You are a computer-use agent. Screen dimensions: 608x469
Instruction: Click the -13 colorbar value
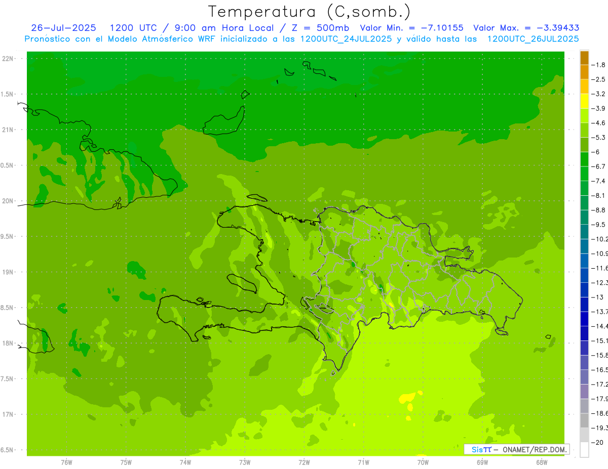(x=597, y=297)
